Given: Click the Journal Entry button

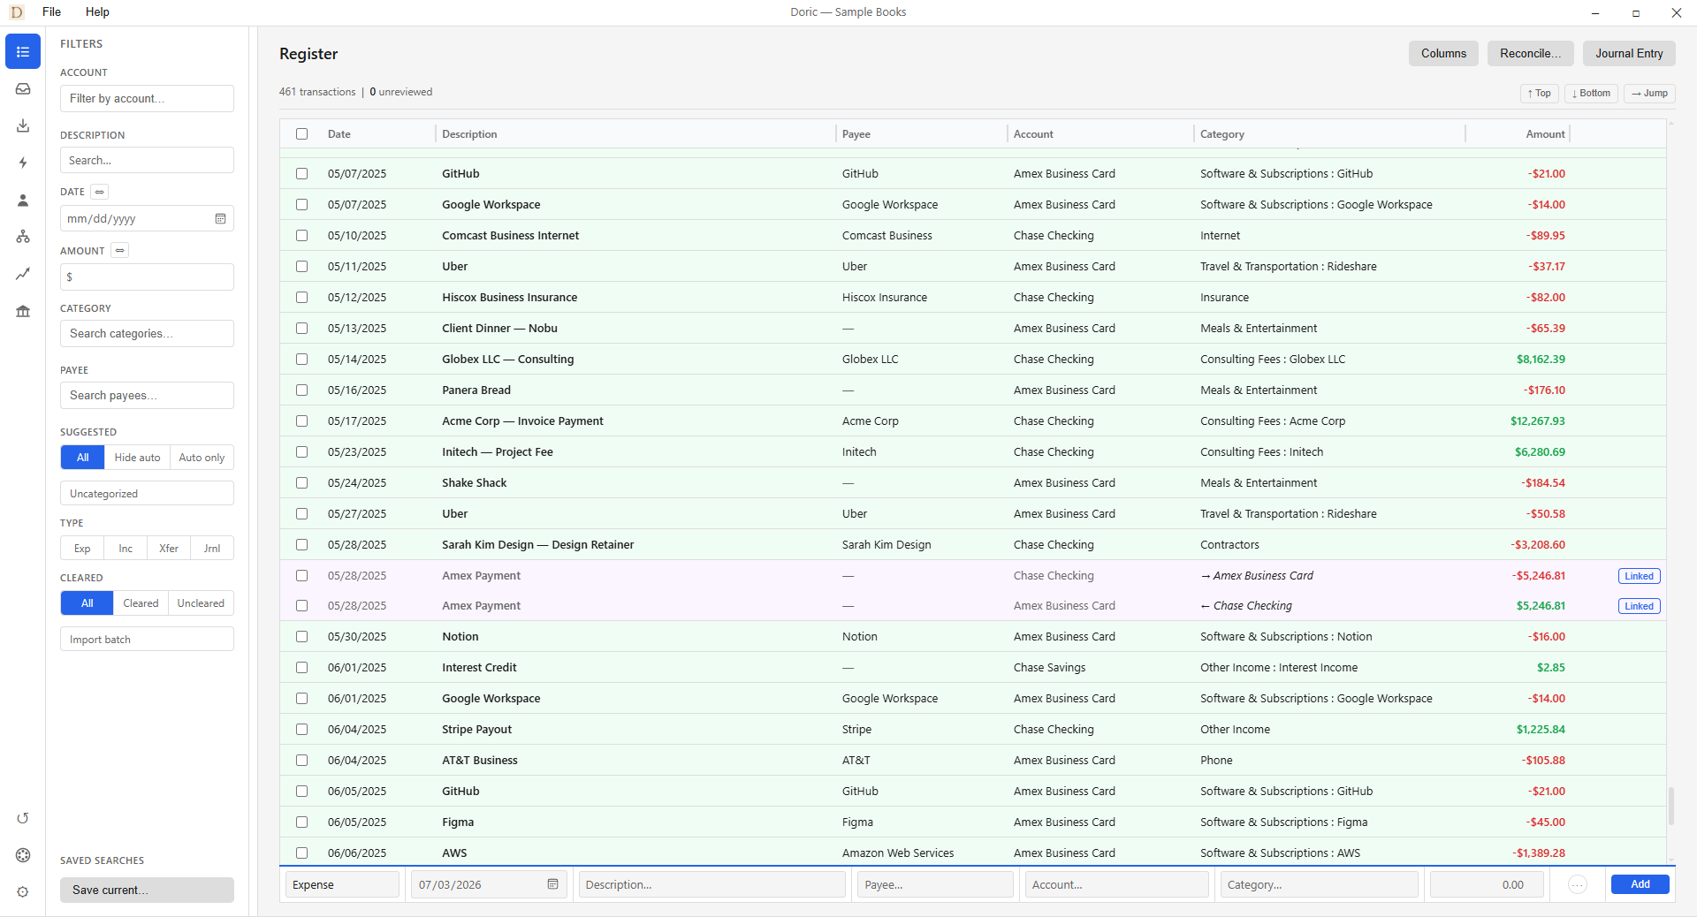Looking at the screenshot, I should pyautogui.click(x=1629, y=54).
